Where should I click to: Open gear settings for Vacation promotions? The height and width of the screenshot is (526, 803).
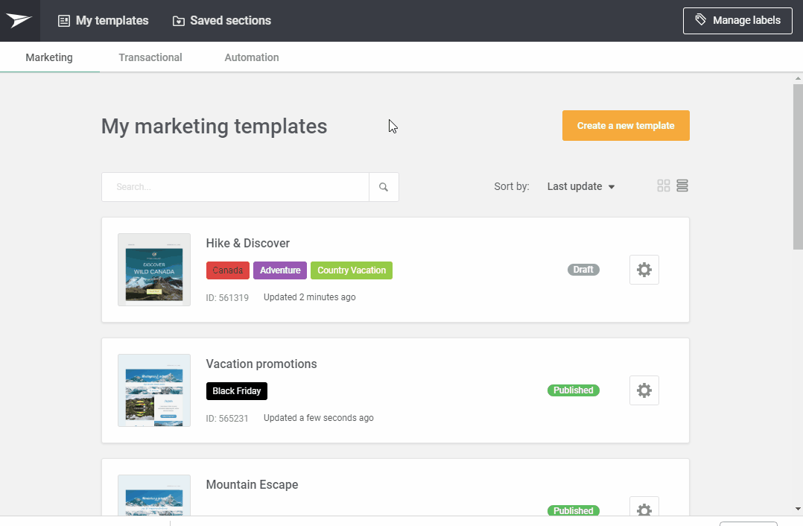(644, 390)
